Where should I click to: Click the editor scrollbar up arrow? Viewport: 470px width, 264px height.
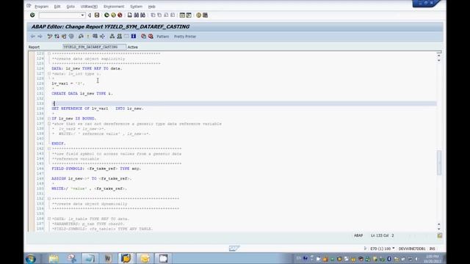(x=439, y=56)
